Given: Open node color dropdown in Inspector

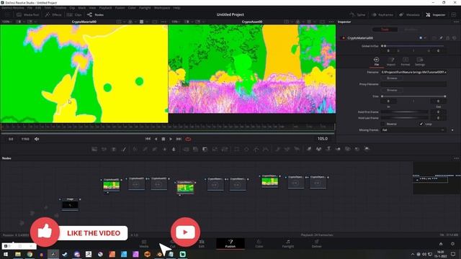Looking at the screenshot, I should 423,38.
